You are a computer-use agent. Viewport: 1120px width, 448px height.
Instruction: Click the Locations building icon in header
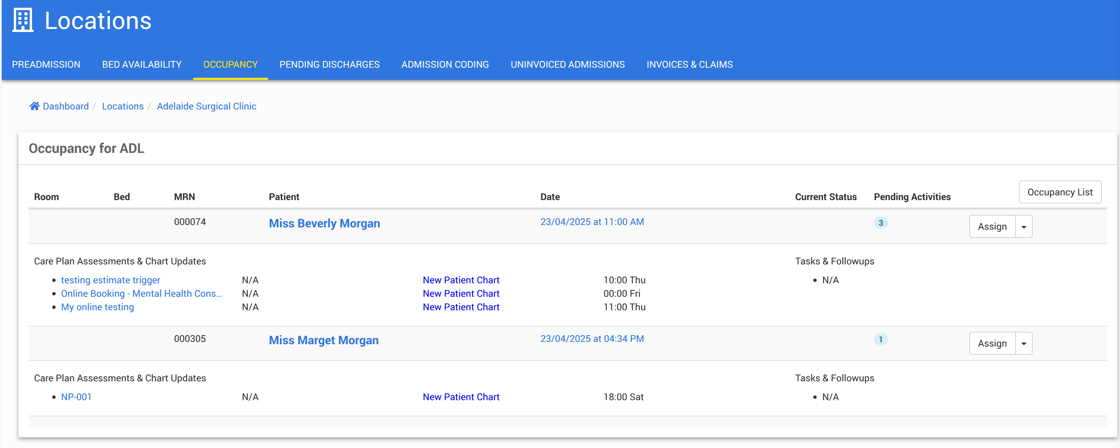tap(23, 21)
